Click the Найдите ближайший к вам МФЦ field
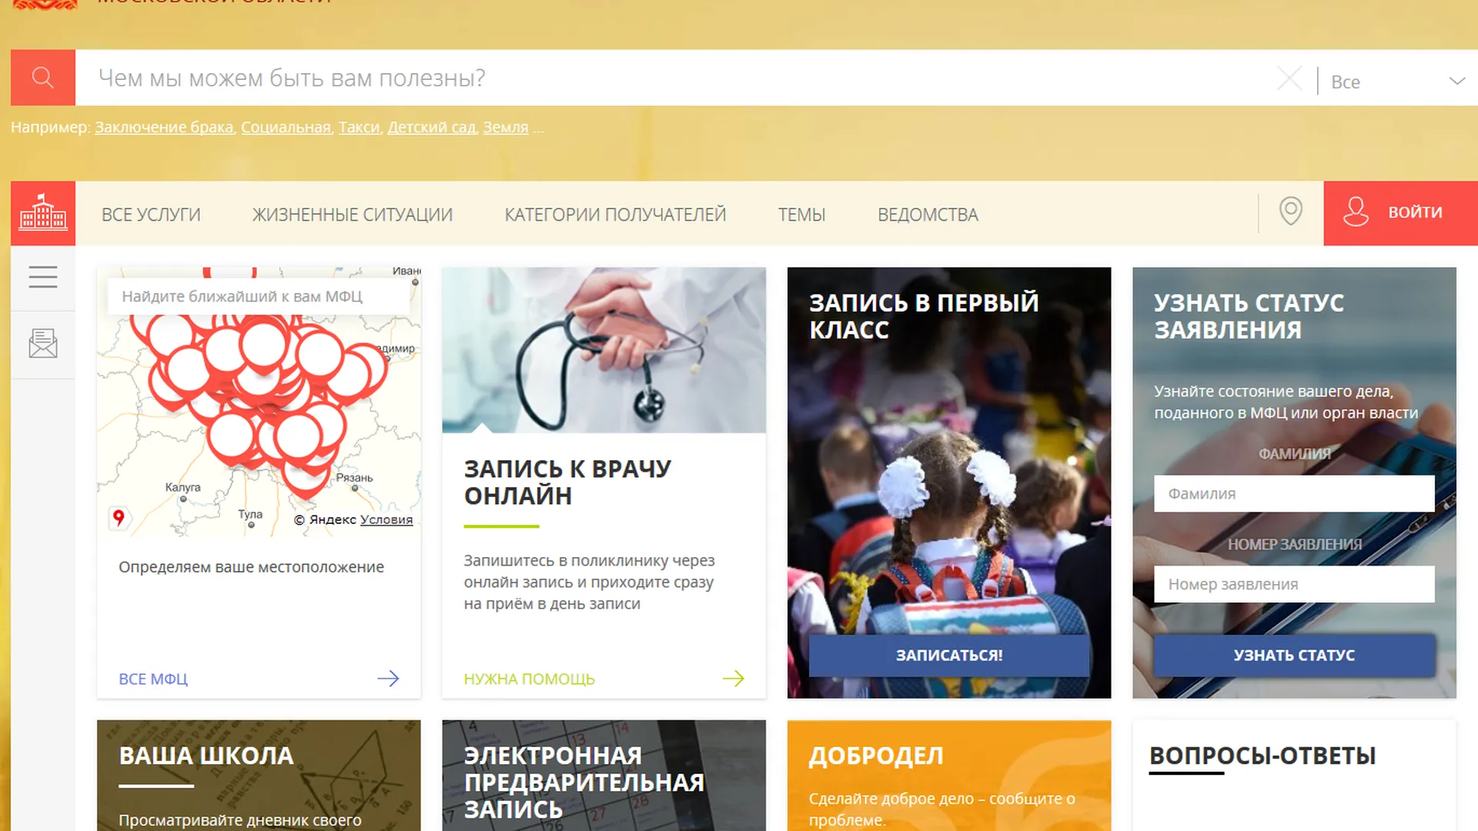The height and width of the screenshot is (831, 1478). pos(259,296)
